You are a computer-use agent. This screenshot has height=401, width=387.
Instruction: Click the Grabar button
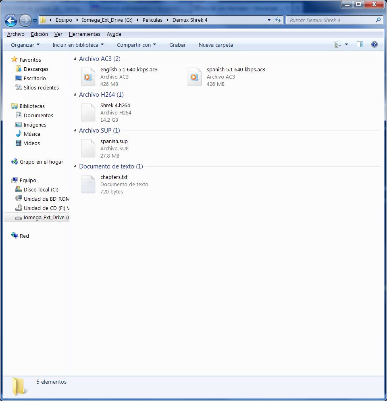177,45
